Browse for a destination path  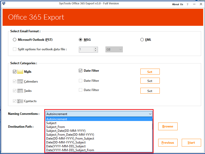pos(168,126)
